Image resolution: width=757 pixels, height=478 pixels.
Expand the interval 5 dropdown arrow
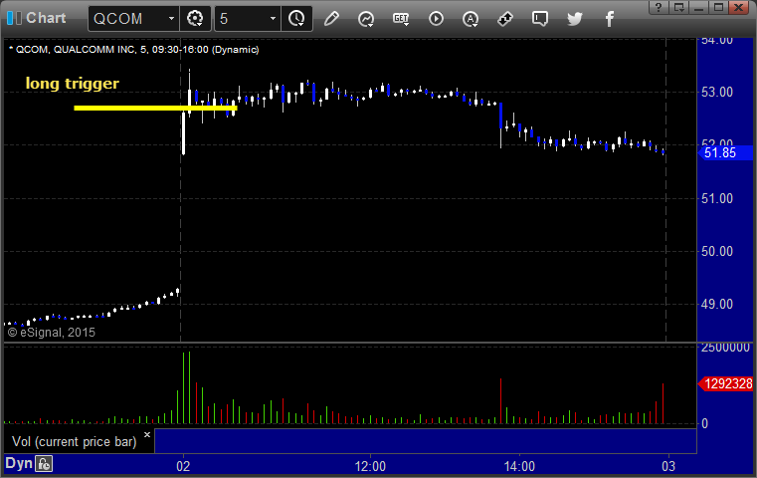pyautogui.click(x=273, y=19)
